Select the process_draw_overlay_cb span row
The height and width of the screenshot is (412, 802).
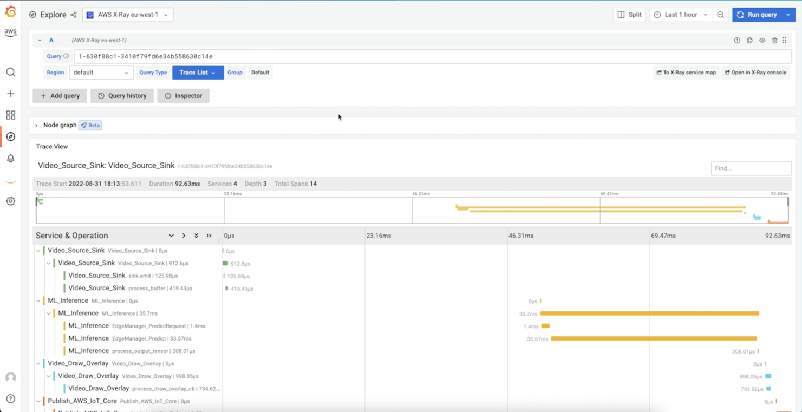(144, 389)
